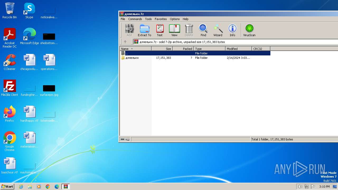Select the дллельки folder row
This screenshot has height=190, width=338.
pyautogui.click(x=195, y=58)
